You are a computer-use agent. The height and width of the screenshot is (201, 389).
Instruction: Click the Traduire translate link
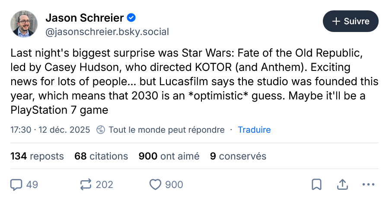[254, 130]
